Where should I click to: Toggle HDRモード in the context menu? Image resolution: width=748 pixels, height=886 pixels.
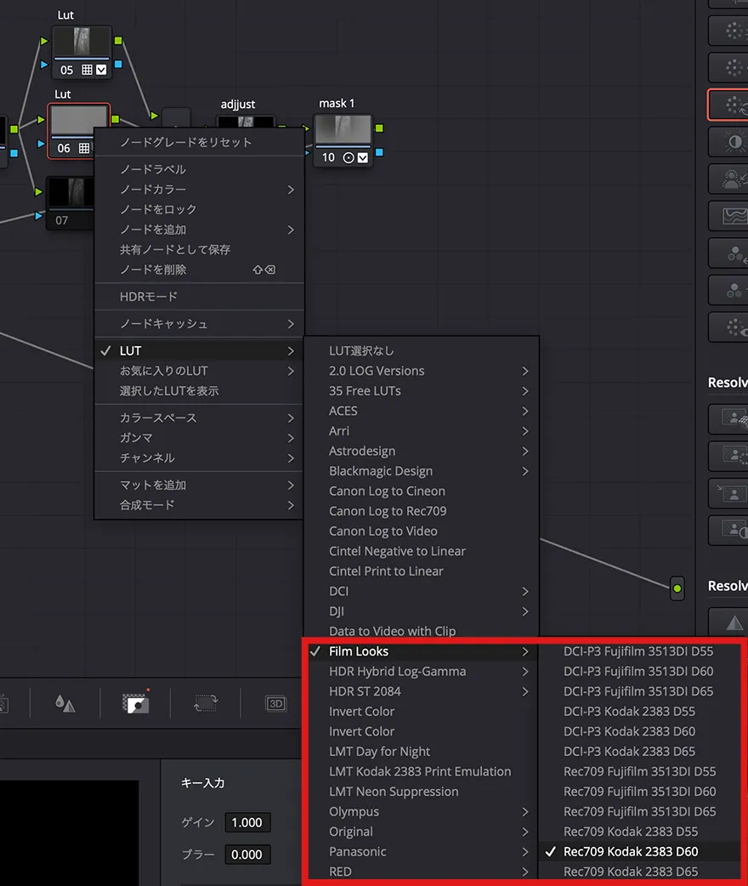[x=149, y=297]
